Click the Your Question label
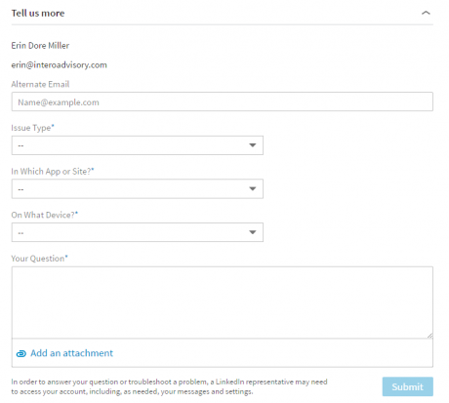The width and height of the screenshot is (449, 403). [x=39, y=259]
